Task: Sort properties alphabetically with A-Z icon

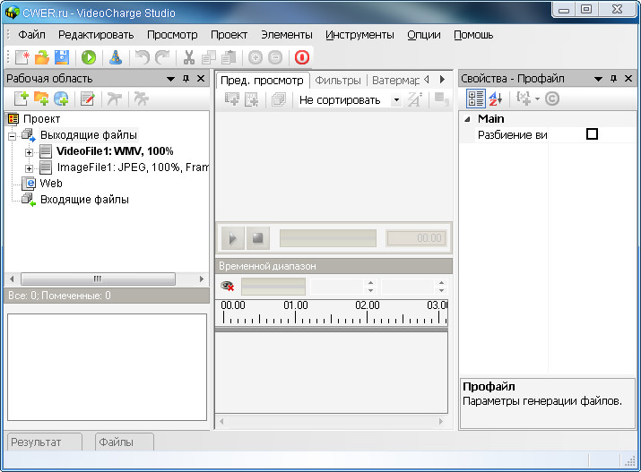Action: coord(496,99)
